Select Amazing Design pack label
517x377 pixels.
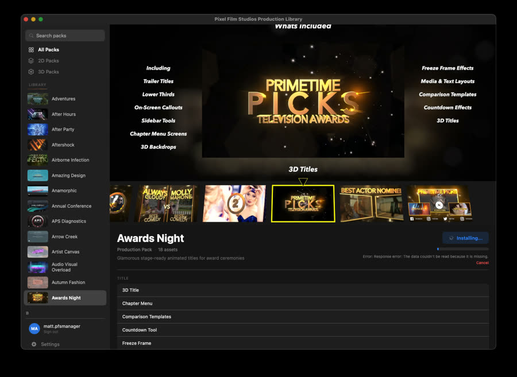(68, 176)
